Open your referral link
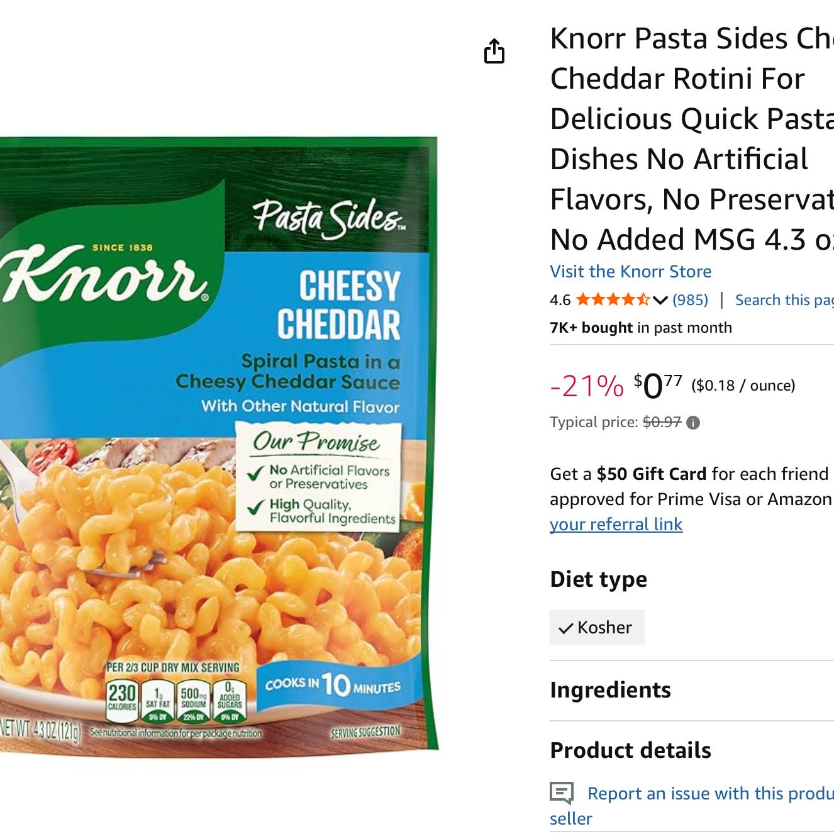834x834 pixels. click(x=616, y=524)
